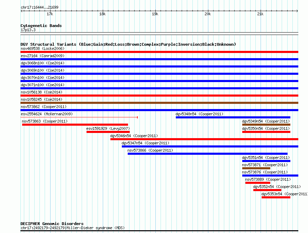Select the esv27164 (Conrad2009) gain bar
The image size is (308, 233).
[159, 59]
